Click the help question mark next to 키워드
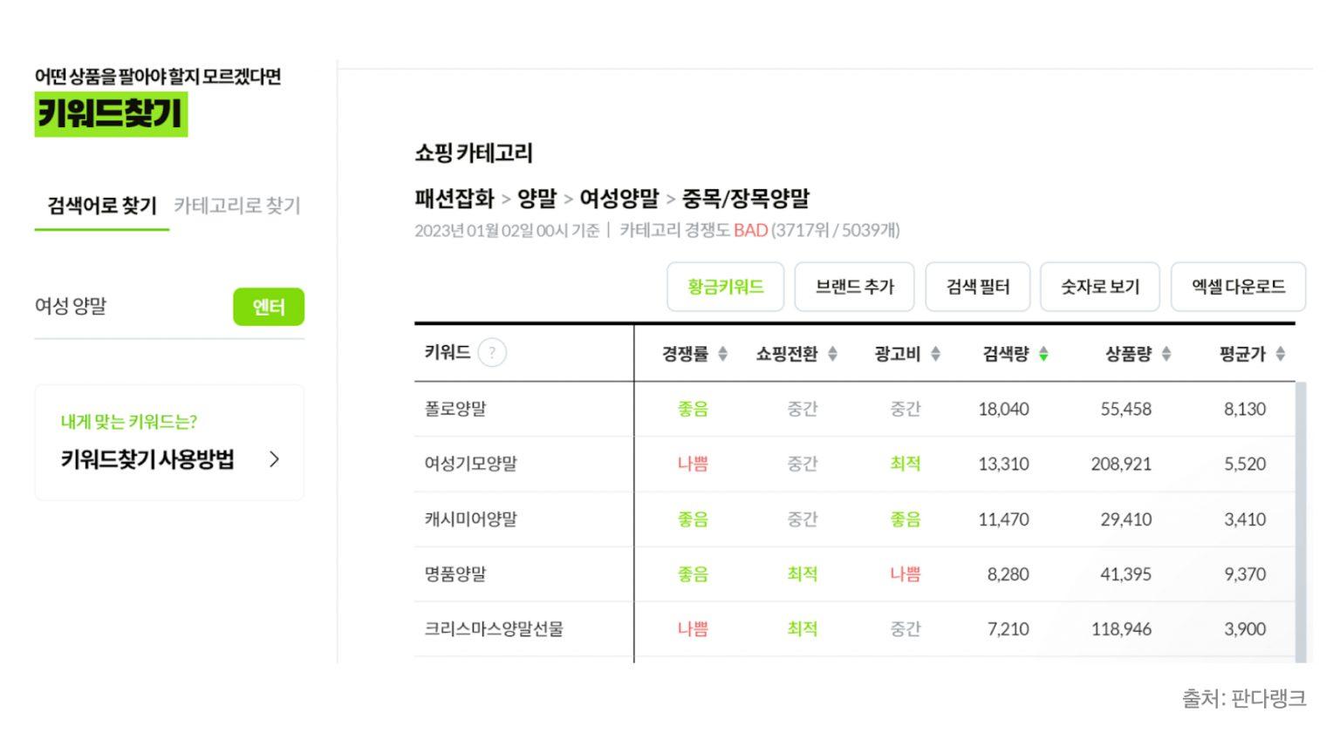The width and height of the screenshot is (1340, 753). point(492,353)
